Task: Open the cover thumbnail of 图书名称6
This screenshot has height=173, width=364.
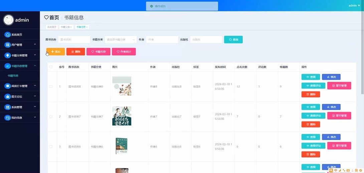Action: click(122, 146)
